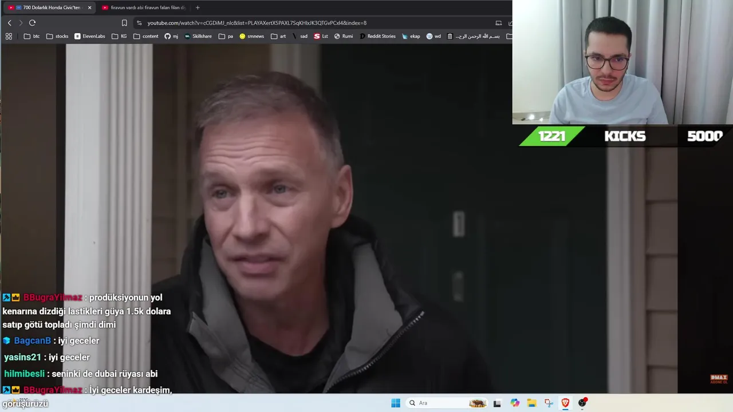Go back using the browser back arrow
Viewport: 733px width, 412px height.
click(9, 23)
